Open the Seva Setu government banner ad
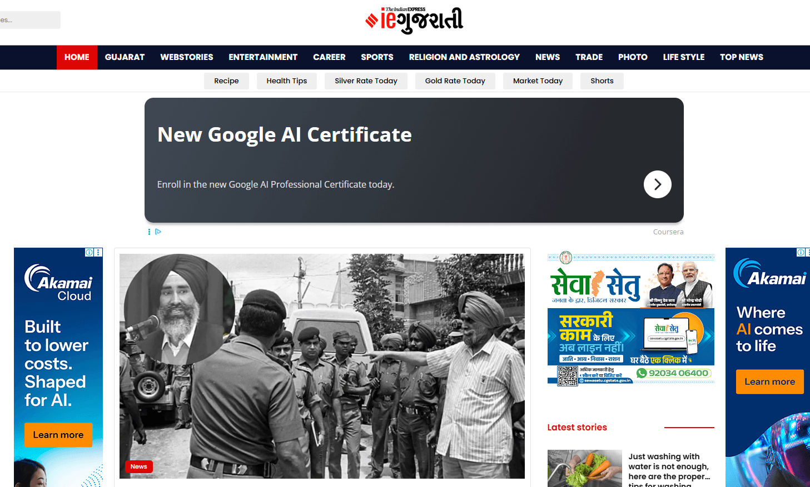The width and height of the screenshot is (810, 487). 631,319
